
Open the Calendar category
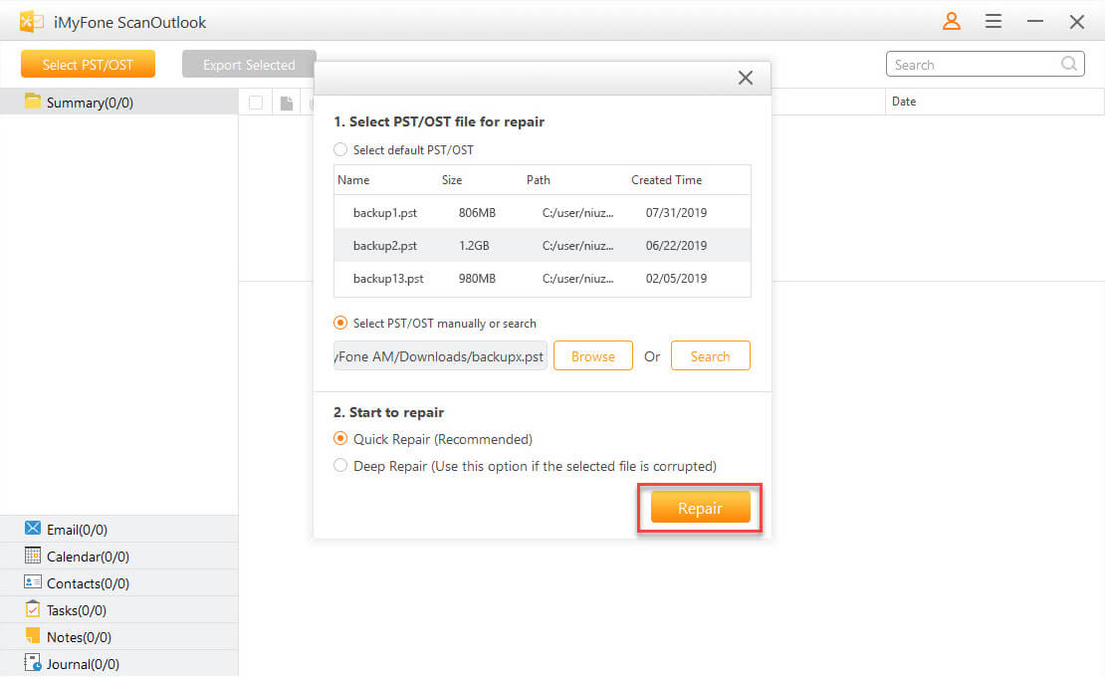pyautogui.click(x=88, y=557)
